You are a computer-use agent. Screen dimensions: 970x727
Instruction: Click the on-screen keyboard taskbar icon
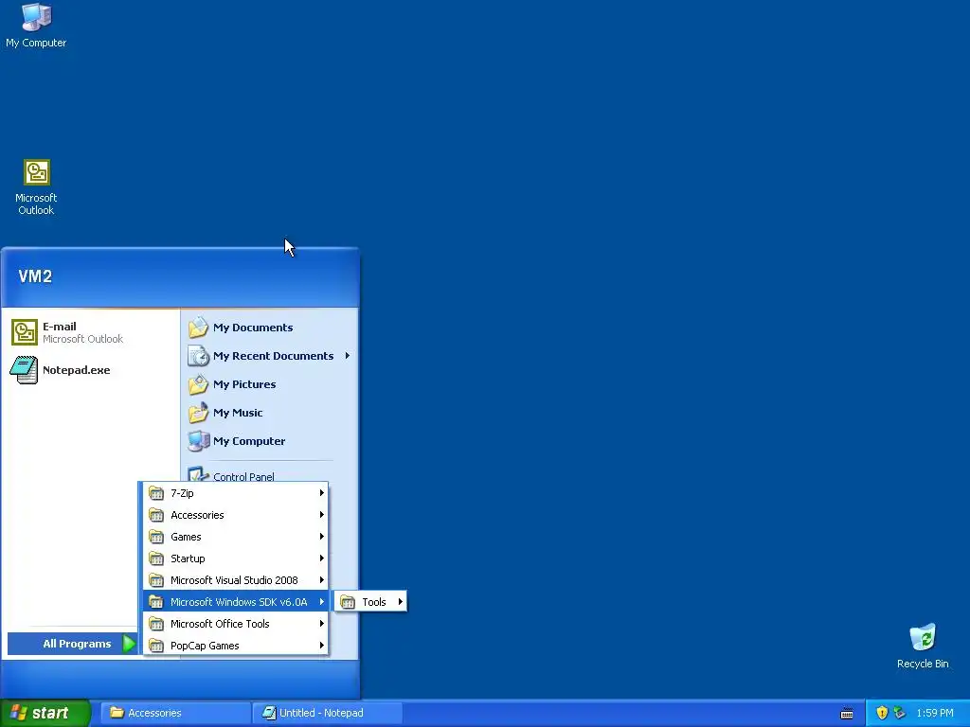click(x=847, y=714)
